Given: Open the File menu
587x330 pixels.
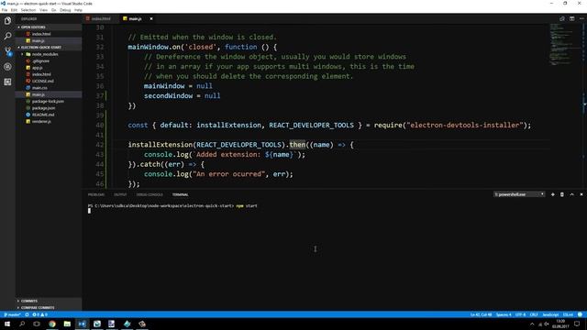Looking at the screenshot, I should [5, 10].
